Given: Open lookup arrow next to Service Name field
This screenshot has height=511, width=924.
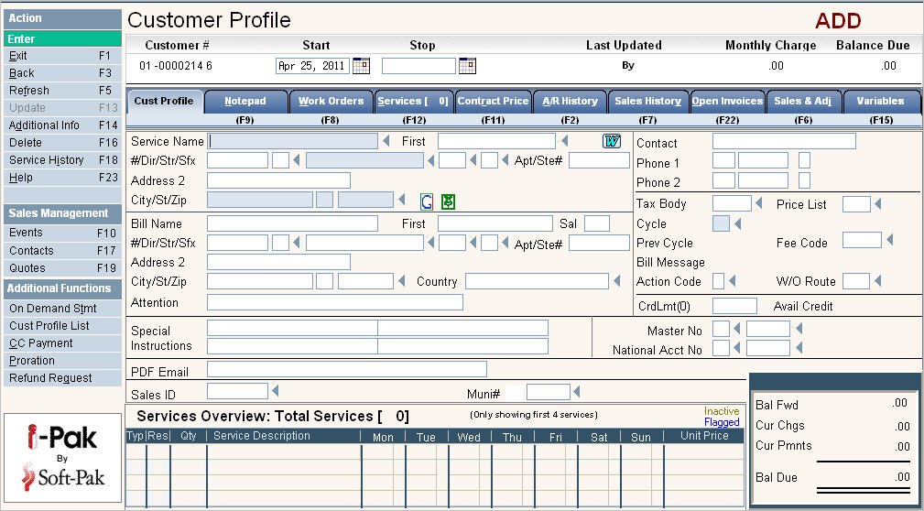Looking at the screenshot, I should (386, 141).
